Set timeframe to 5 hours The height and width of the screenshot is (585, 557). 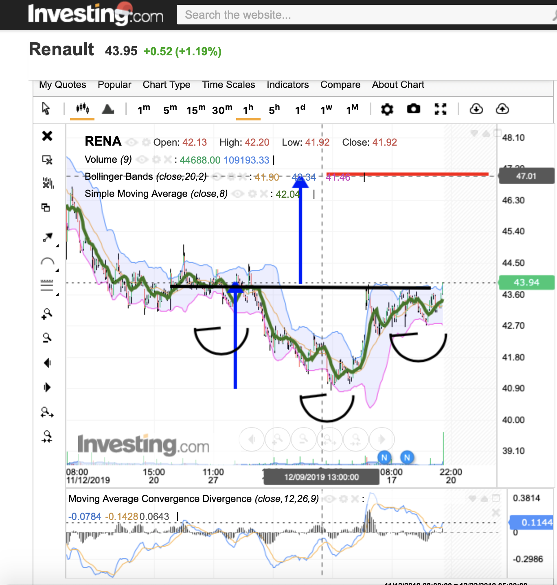[274, 109]
